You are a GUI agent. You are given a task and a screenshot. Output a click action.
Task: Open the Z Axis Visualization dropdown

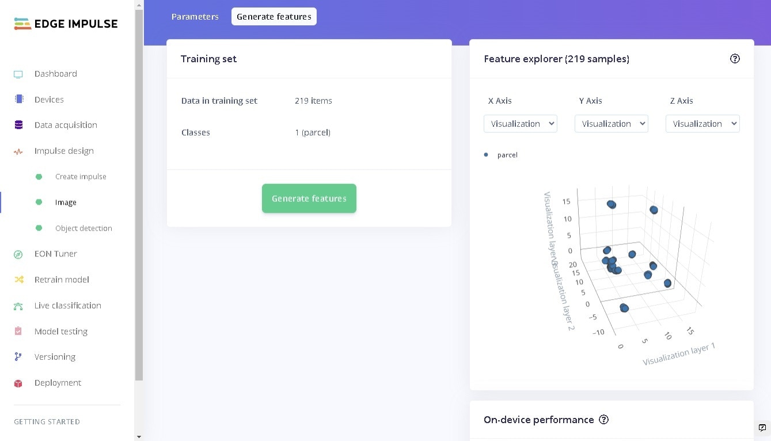coord(702,123)
